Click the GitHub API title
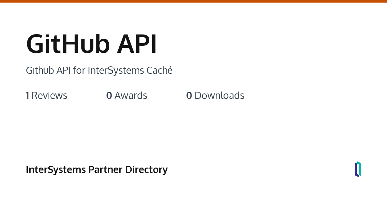The width and height of the screenshot is (387, 203). [91, 44]
